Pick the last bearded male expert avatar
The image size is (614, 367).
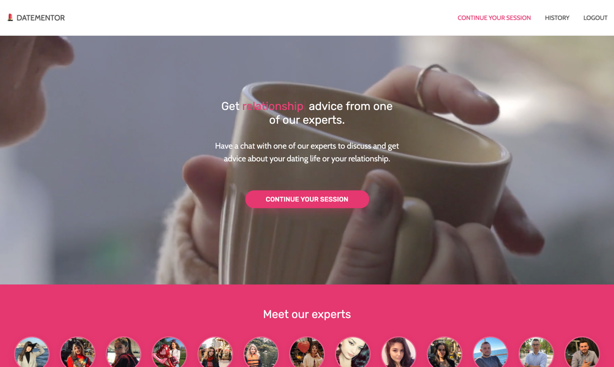tap(582, 353)
